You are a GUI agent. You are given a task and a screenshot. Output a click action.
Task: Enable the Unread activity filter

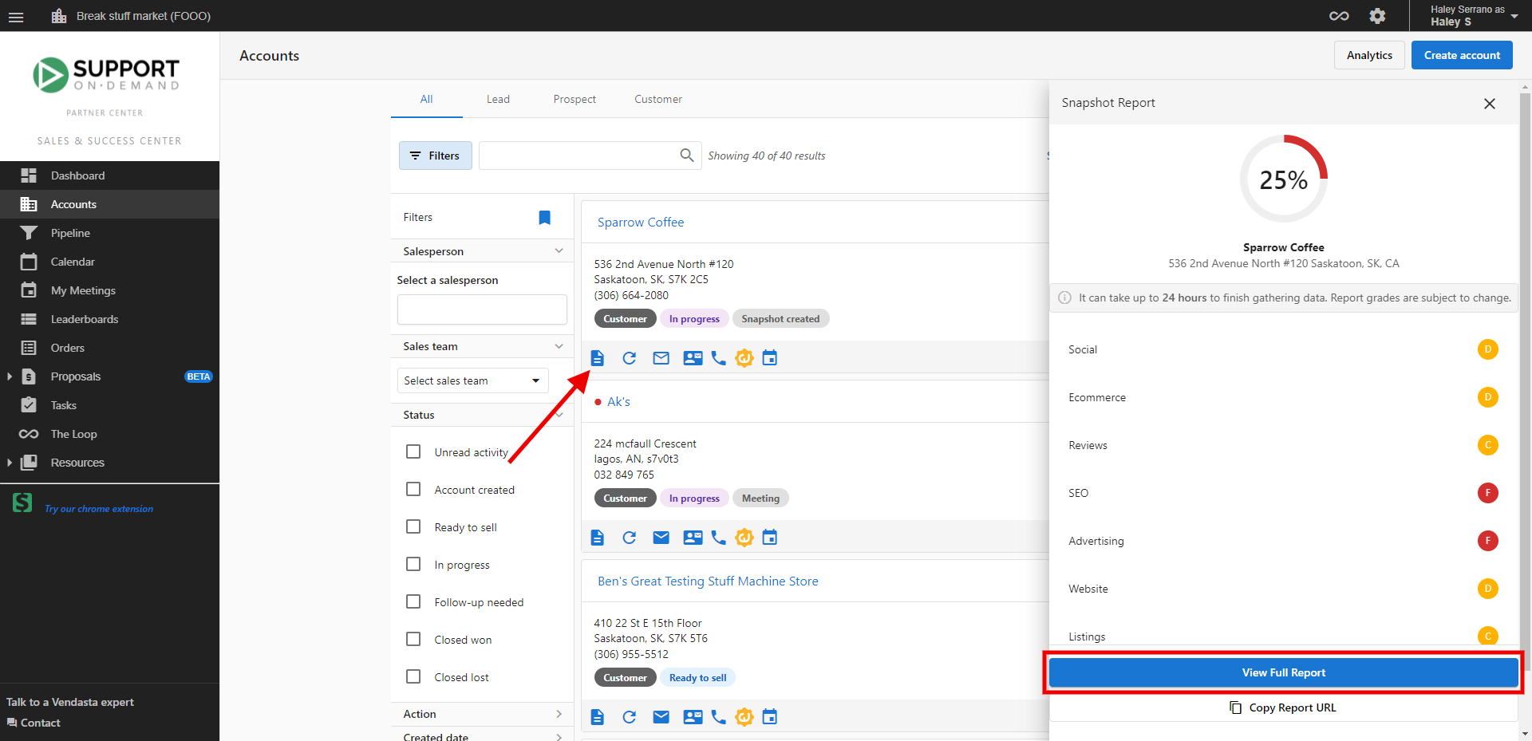coord(413,451)
